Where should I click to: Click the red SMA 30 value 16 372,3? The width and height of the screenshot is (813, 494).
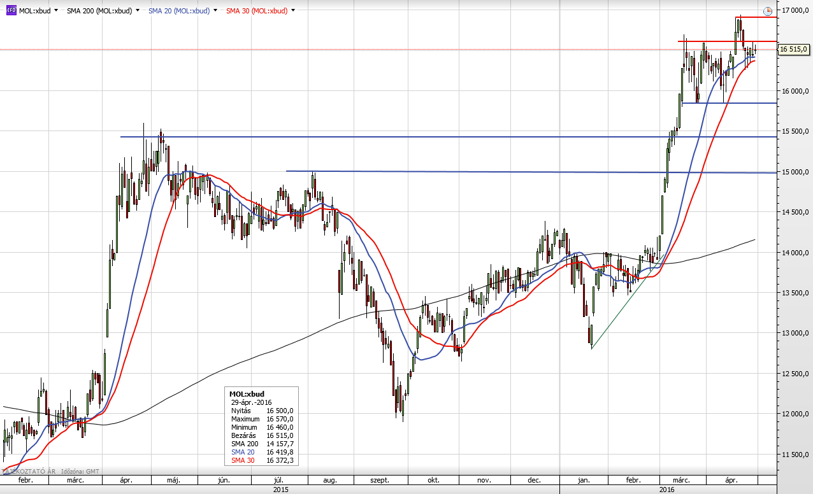pyautogui.click(x=280, y=460)
